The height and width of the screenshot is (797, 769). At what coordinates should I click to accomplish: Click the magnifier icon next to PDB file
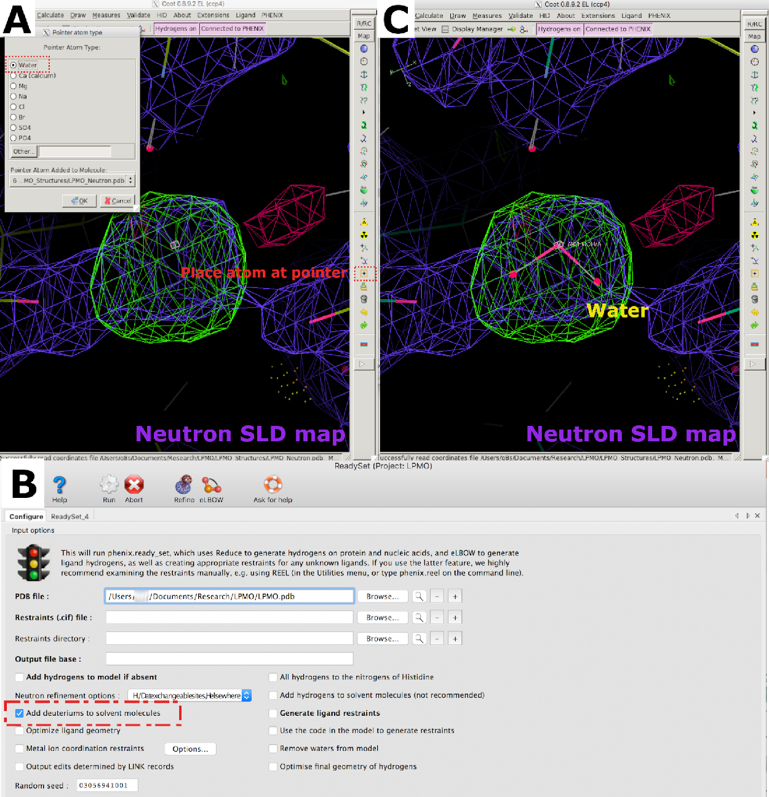click(419, 596)
